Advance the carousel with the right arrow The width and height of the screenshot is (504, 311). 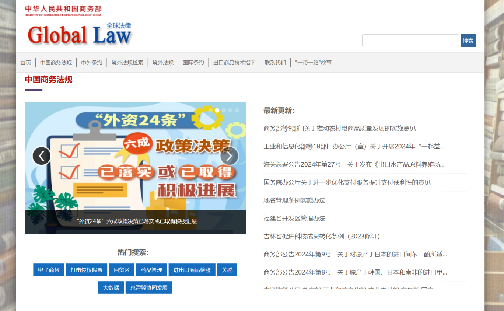229,156
